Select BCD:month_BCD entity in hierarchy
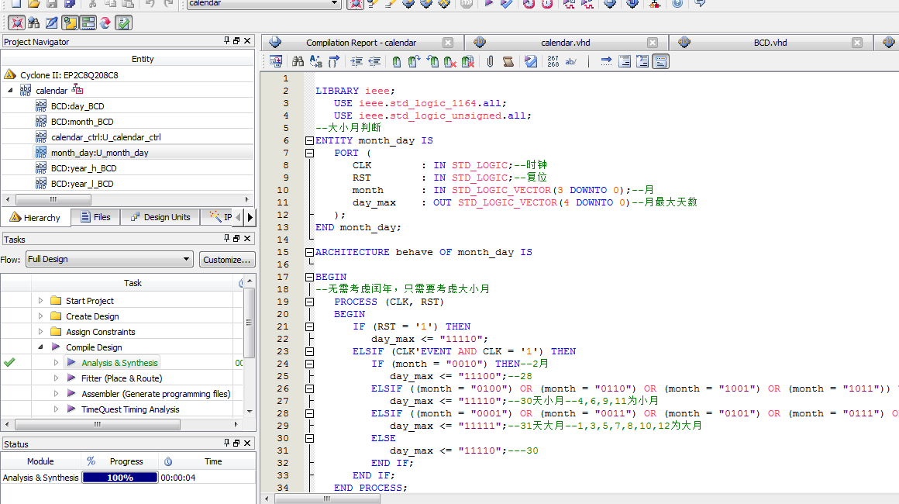This screenshot has height=504, width=899. tap(82, 122)
